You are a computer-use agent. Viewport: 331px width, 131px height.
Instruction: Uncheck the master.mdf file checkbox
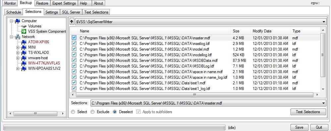[x=74, y=38]
